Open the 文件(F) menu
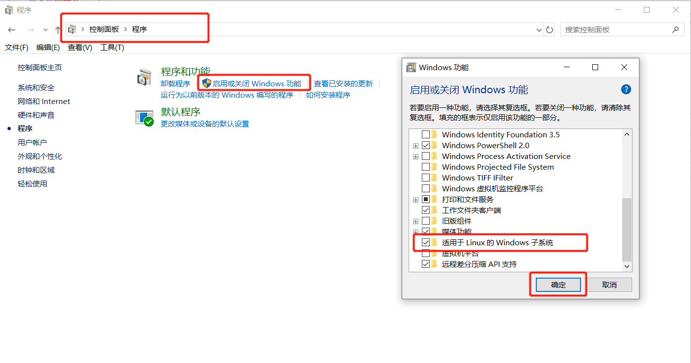Image resolution: width=691 pixels, height=363 pixels. click(16, 48)
